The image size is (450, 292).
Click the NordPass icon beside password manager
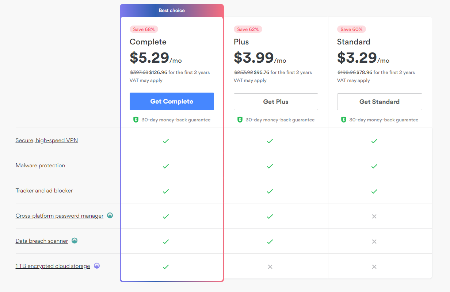[x=110, y=215]
